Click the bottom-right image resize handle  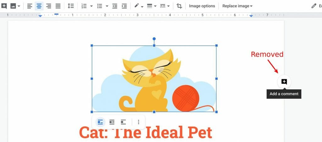tap(216, 112)
